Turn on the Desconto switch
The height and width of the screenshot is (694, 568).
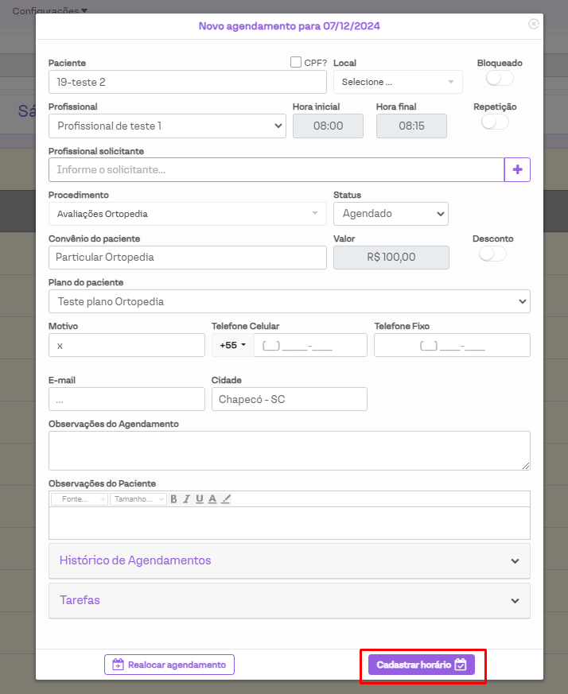click(x=492, y=254)
